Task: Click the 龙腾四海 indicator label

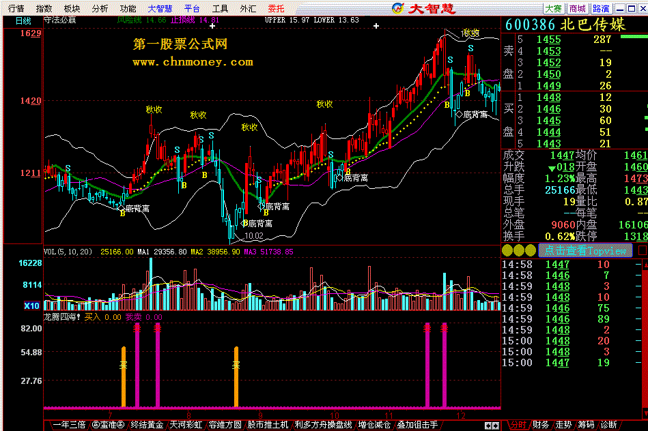Action: tap(62, 317)
